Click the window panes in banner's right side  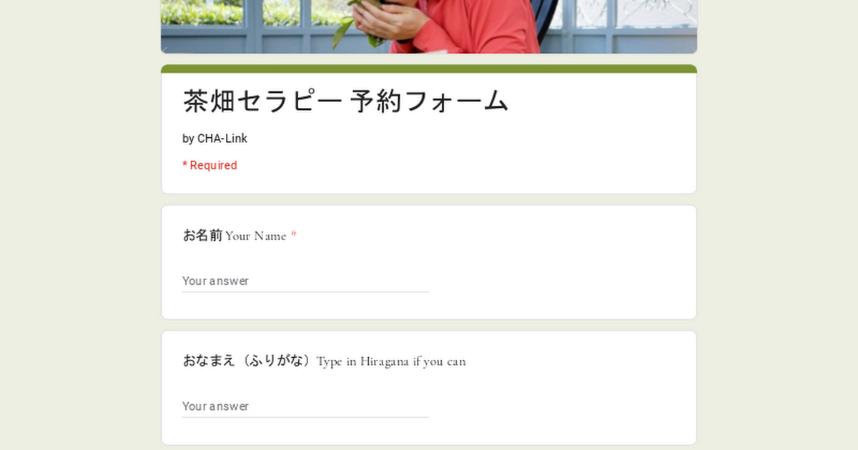[x=629, y=26]
